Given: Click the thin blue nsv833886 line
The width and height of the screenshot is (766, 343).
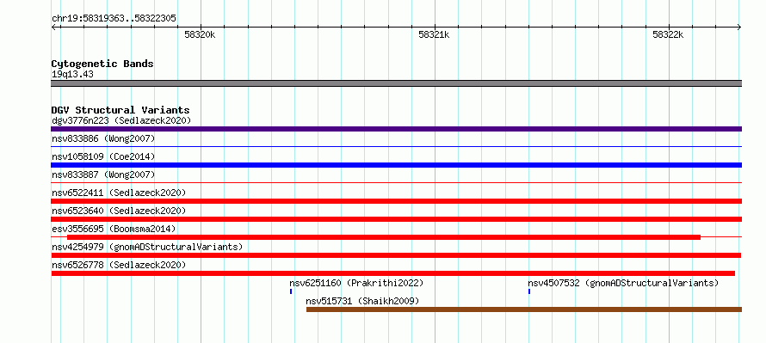Looking at the screenshot, I should (396, 146).
